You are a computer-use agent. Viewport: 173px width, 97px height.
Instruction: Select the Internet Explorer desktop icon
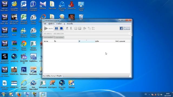click(24, 85)
